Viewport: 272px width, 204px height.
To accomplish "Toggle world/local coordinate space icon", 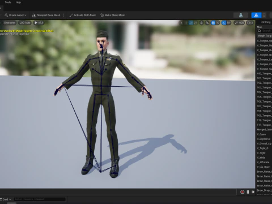I will (x=202, y=23).
